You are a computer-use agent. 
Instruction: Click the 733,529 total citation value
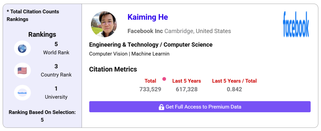coord(150,89)
